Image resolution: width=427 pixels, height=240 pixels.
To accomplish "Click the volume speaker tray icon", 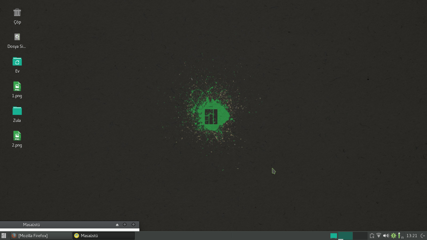I will pos(386,236).
